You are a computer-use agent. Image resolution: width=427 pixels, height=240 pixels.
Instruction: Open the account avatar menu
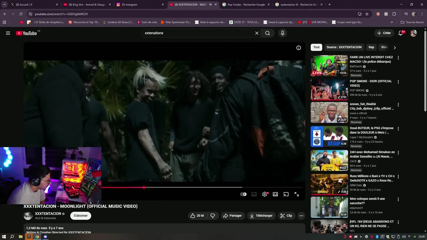coord(413,33)
